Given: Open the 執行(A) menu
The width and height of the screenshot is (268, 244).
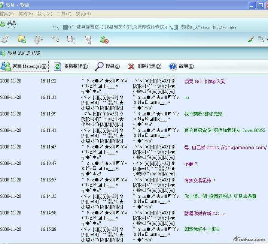Looking at the screenshot, I should point(45,14).
